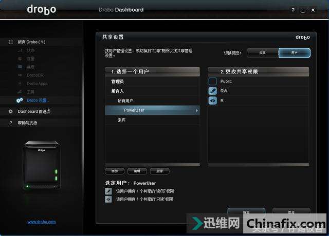The width and height of the screenshot is (329, 236).
Task: Click the Public share name
Action: coord(226,81)
